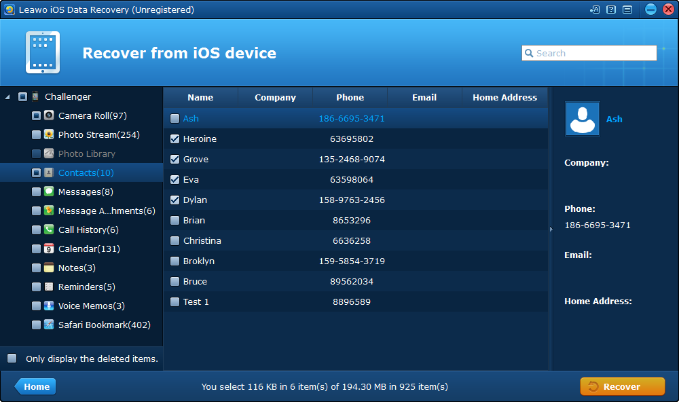This screenshot has height=402, width=679.
Task: Open help via the question mark icon
Action: [x=611, y=10]
